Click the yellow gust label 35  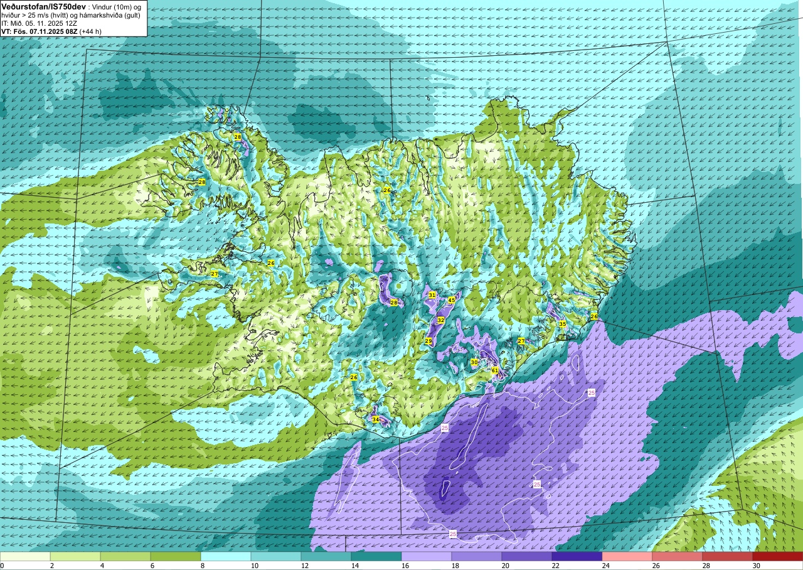(563, 324)
